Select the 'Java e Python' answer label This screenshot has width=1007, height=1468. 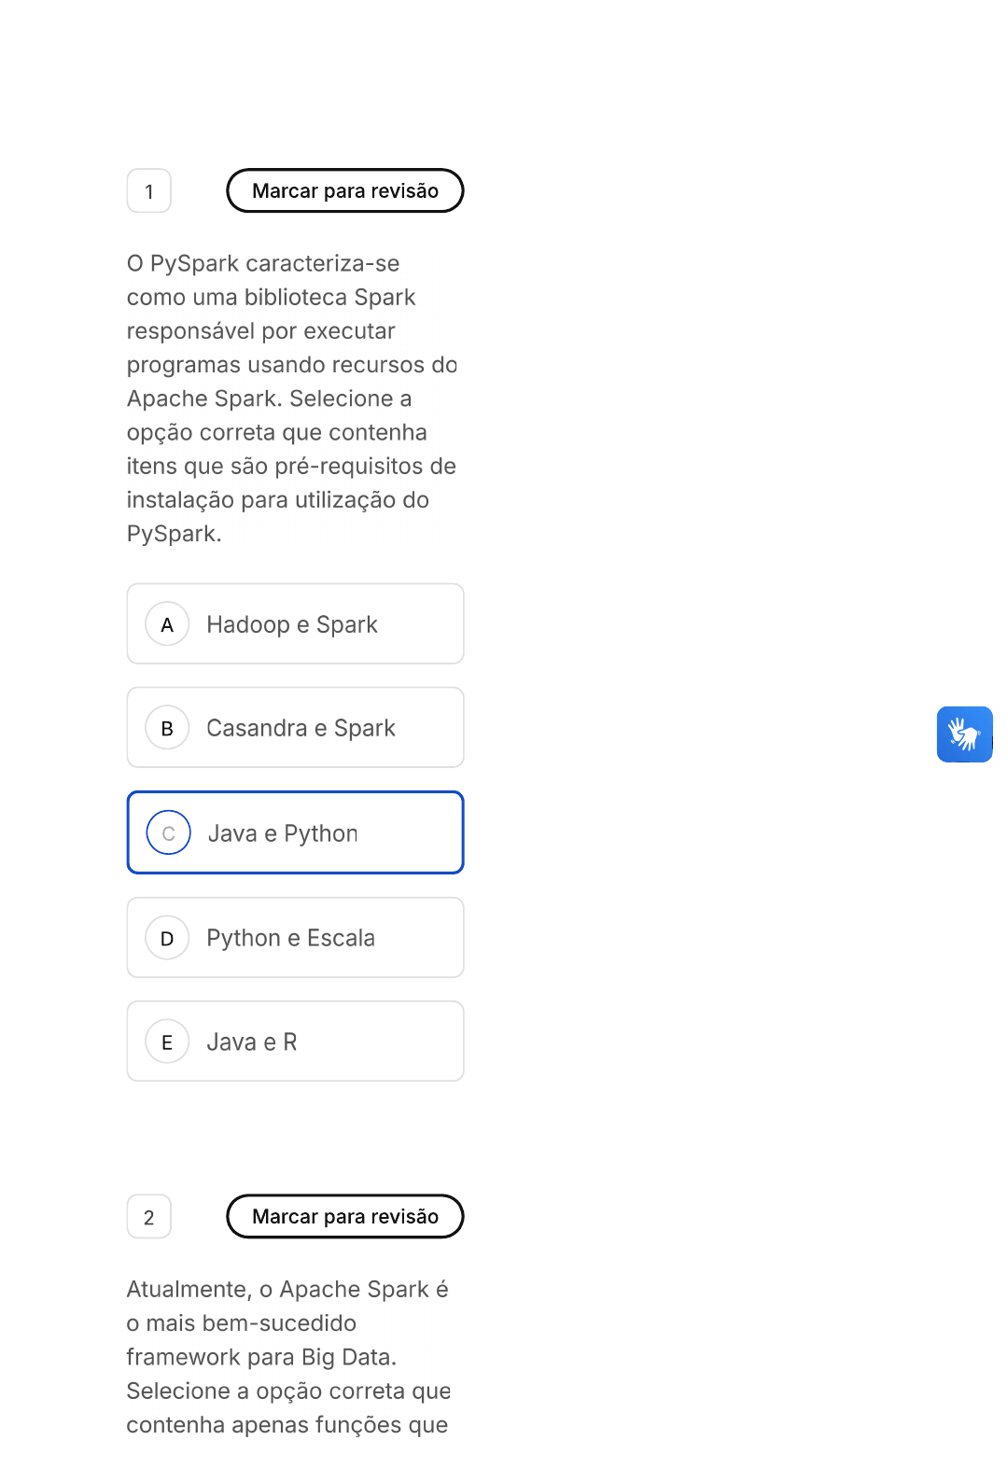tap(283, 833)
